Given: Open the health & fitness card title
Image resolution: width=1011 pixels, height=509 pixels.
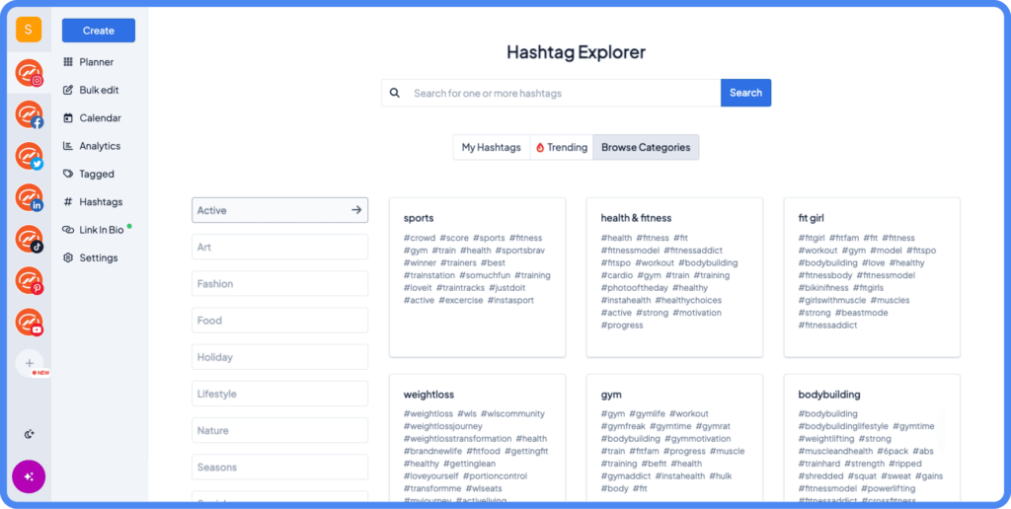Looking at the screenshot, I should 636,218.
